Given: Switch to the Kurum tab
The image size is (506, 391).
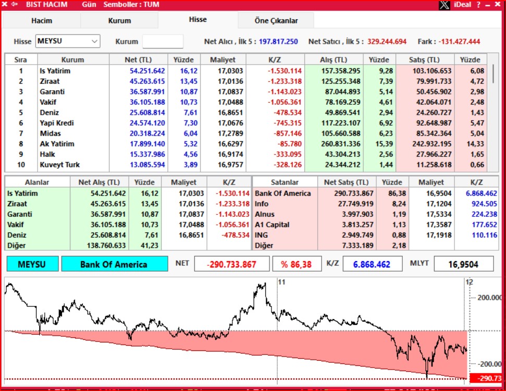Looking at the screenshot, I should 119,21.
